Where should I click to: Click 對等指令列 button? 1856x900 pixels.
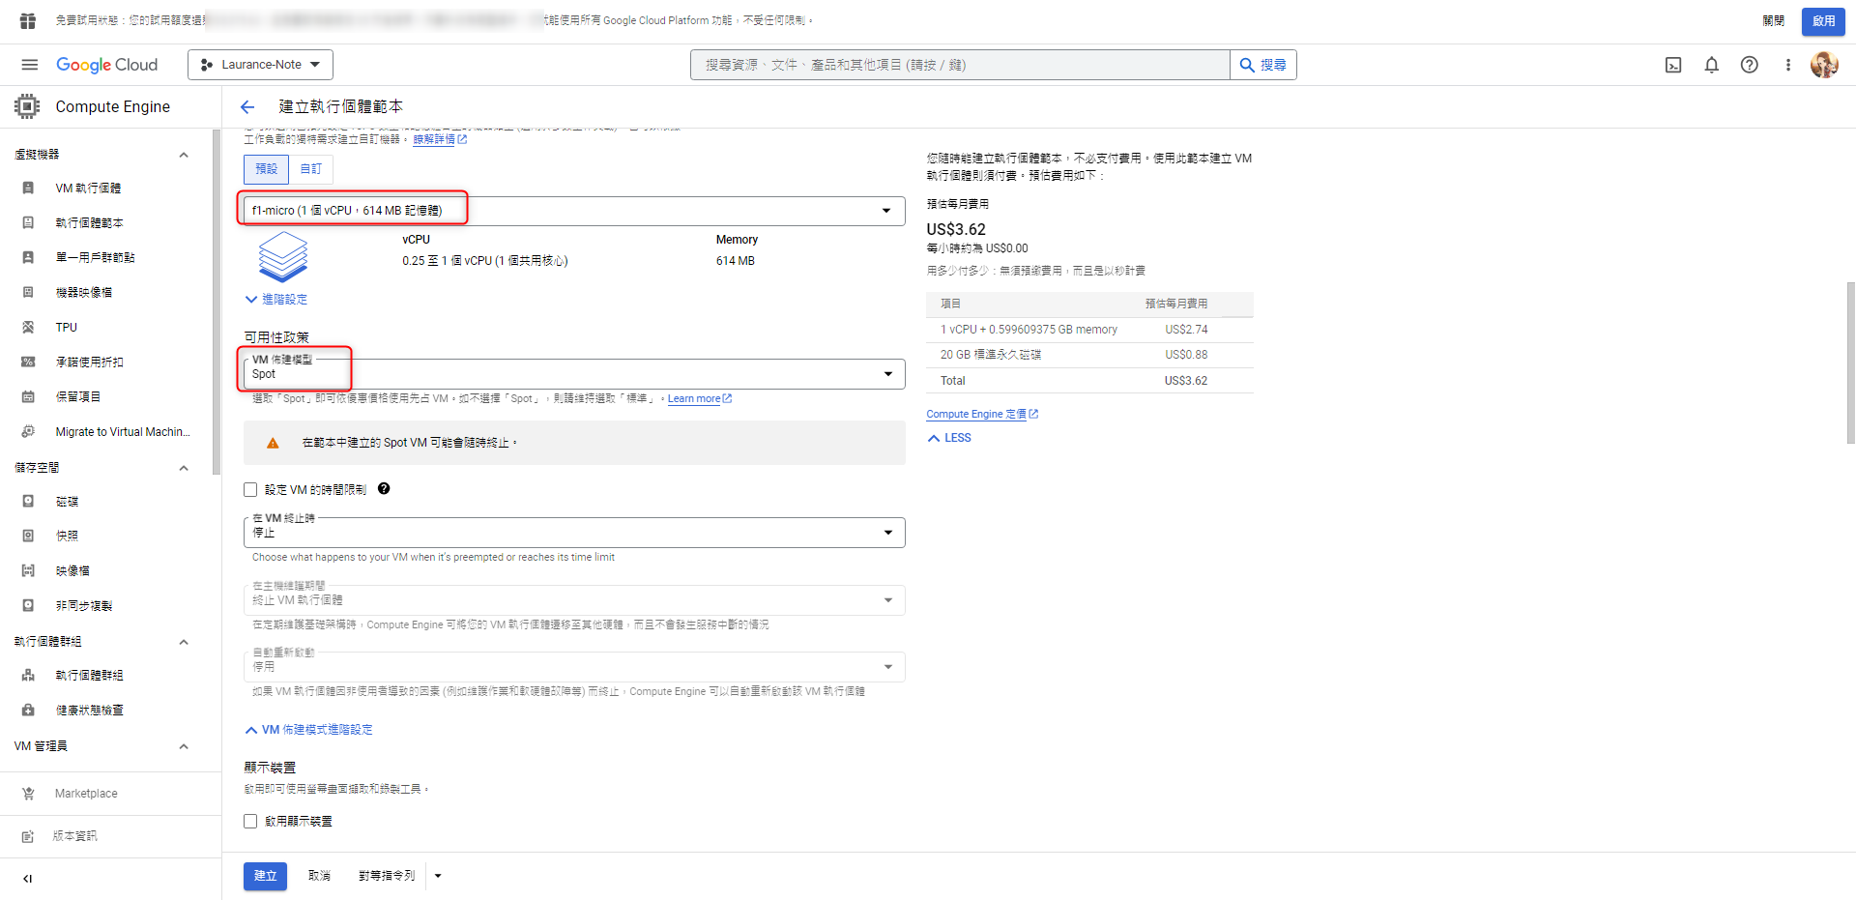[x=387, y=876]
